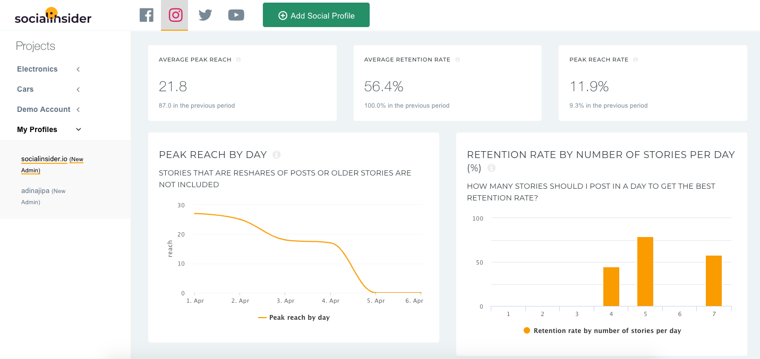
Task: Toggle Peak reach by day legend series
Action: tap(294, 318)
